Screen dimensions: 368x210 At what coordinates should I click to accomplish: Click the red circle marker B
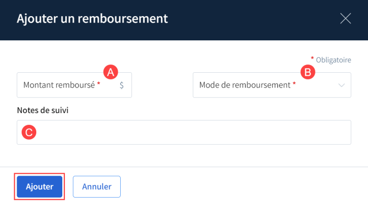307,72
